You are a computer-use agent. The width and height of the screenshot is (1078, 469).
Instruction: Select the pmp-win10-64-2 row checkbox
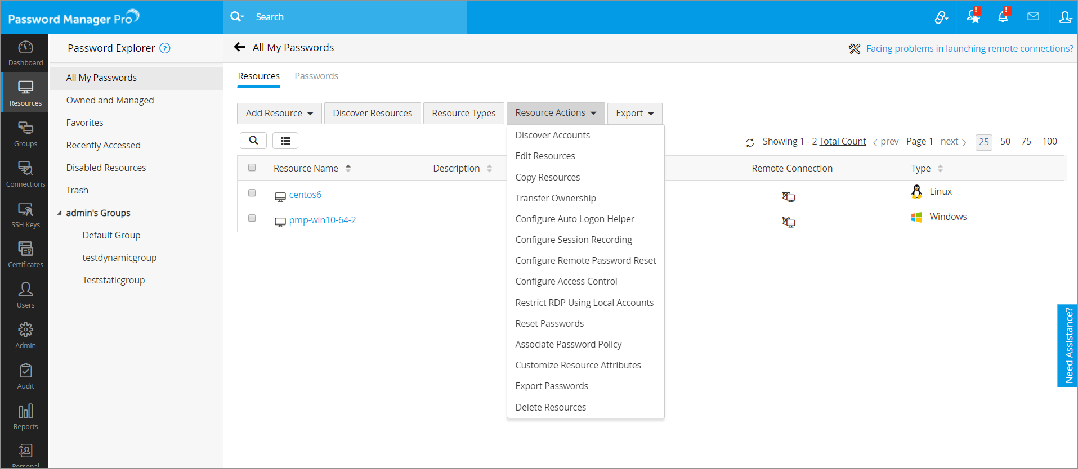click(252, 218)
